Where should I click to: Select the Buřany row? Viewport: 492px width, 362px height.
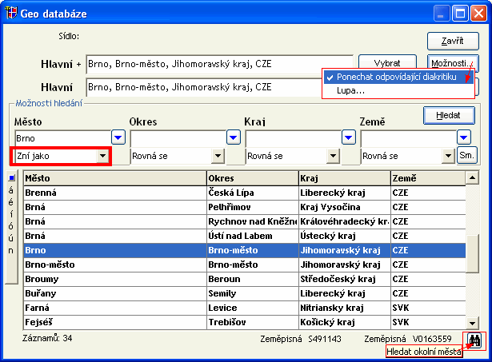[x=245, y=293]
